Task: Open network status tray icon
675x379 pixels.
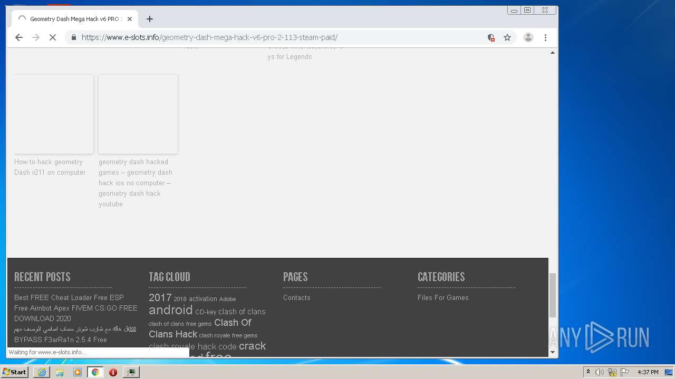Action: tap(612, 372)
